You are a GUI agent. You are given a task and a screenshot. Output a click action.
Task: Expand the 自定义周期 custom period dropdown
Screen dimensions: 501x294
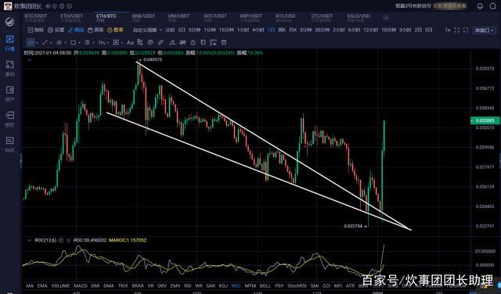[x=148, y=30]
